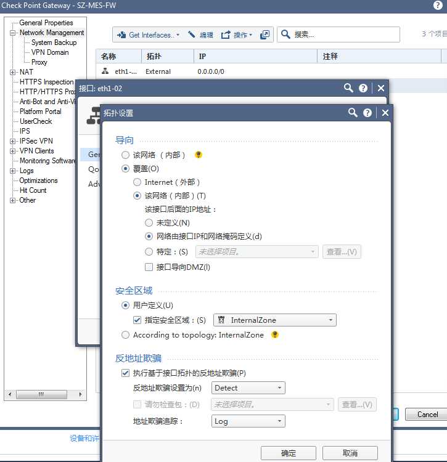447x462 pixels.
Task: Close the 接口 eth1-02 dialog
Action: [380, 88]
